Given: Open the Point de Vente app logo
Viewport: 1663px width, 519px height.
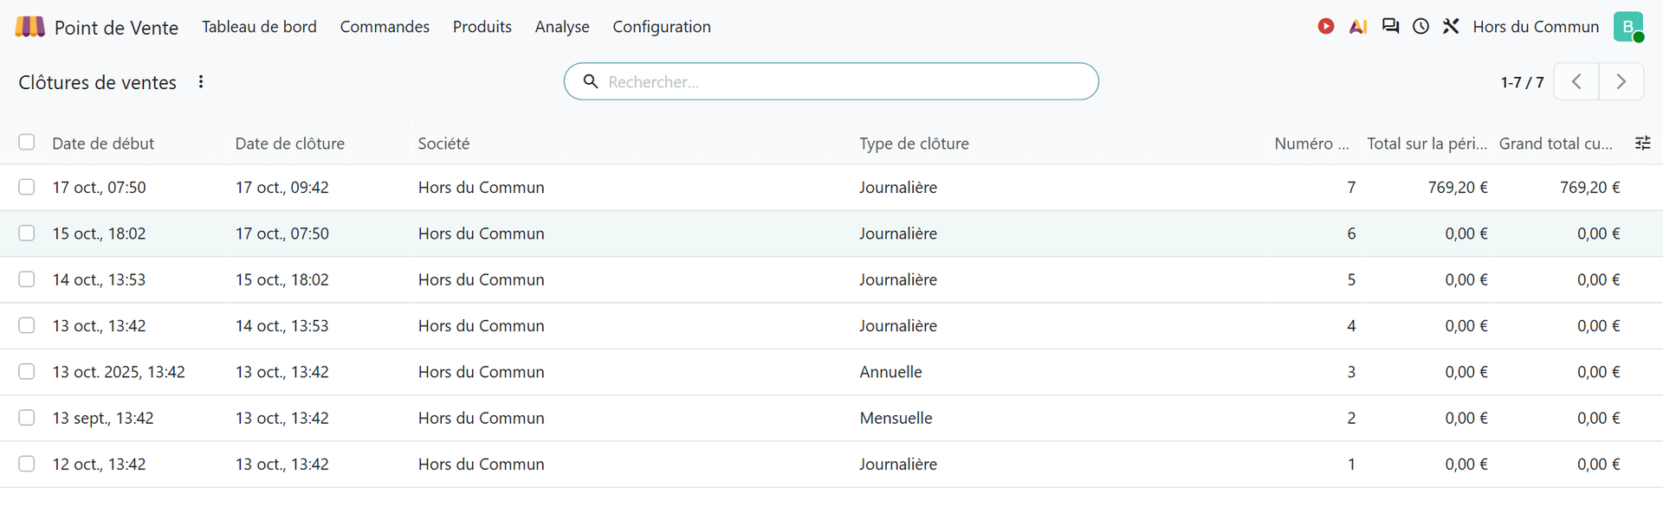Looking at the screenshot, I should pos(29,27).
